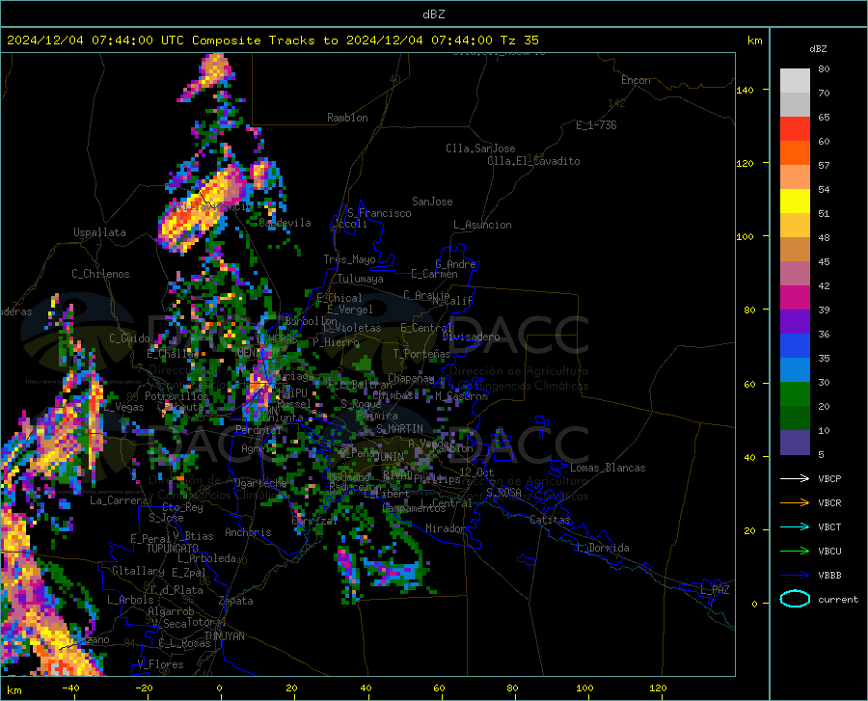
Task: Click the km label at top right
Action: tap(754, 40)
